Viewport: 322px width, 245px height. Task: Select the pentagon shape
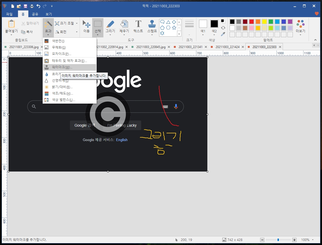click(x=162, y=28)
